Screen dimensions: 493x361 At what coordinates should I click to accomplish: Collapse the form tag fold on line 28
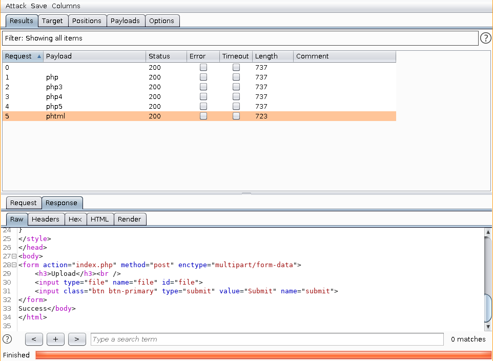click(14, 265)
